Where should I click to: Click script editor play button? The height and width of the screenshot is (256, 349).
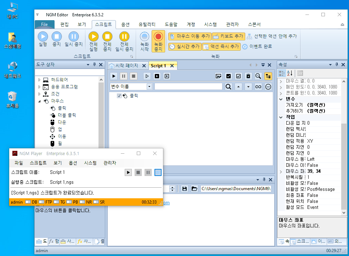[x=114, y=76]
